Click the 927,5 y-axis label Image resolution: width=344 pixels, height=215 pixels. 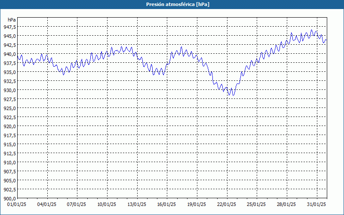[10, 99]
